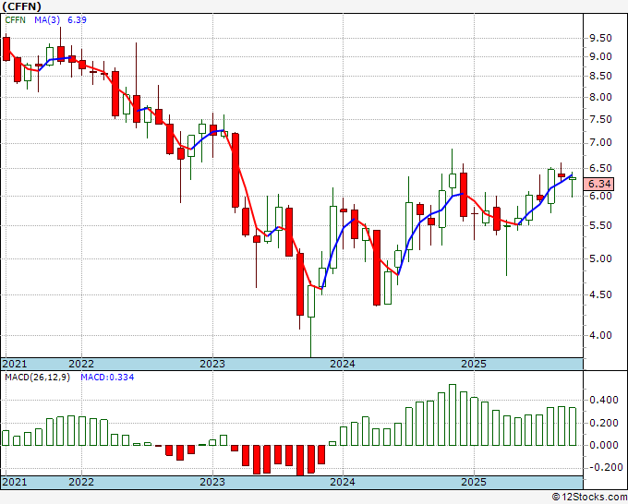Click the 6.39 moving average value

coord(77,20)
